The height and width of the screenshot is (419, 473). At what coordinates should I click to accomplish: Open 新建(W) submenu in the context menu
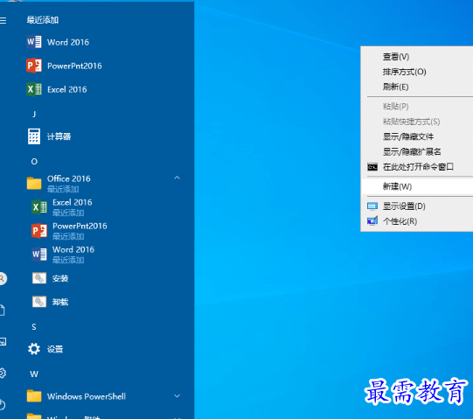click(417, 186)
